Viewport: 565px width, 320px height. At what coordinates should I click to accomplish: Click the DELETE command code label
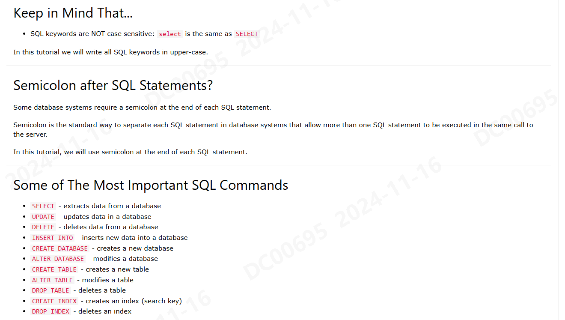[x=43, y=227]
